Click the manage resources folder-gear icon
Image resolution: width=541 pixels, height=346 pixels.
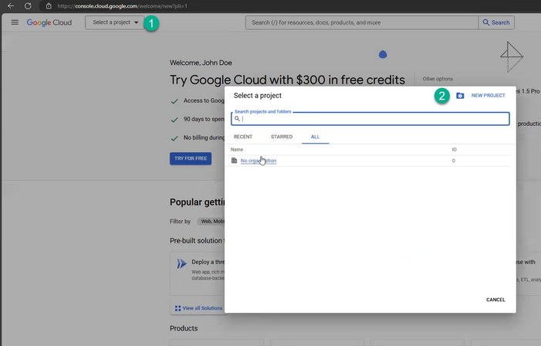pyautogui.click(x=460, y=96)
